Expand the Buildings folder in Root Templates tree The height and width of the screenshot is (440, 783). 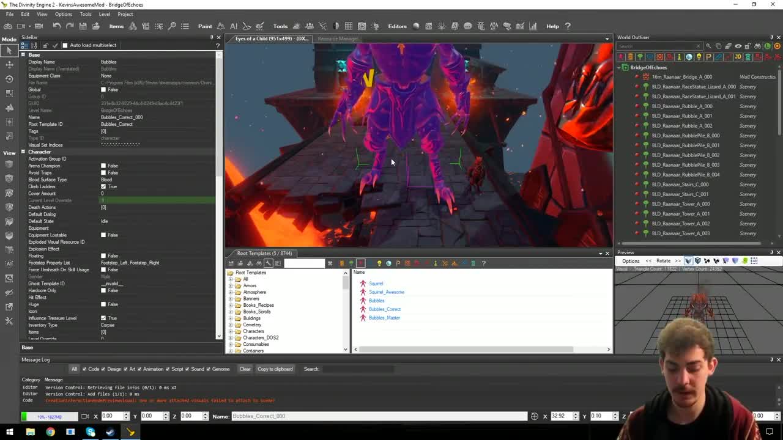point(231,318)
